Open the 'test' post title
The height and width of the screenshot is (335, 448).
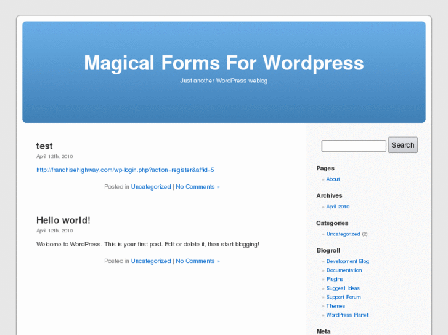[x=44, y=146]
